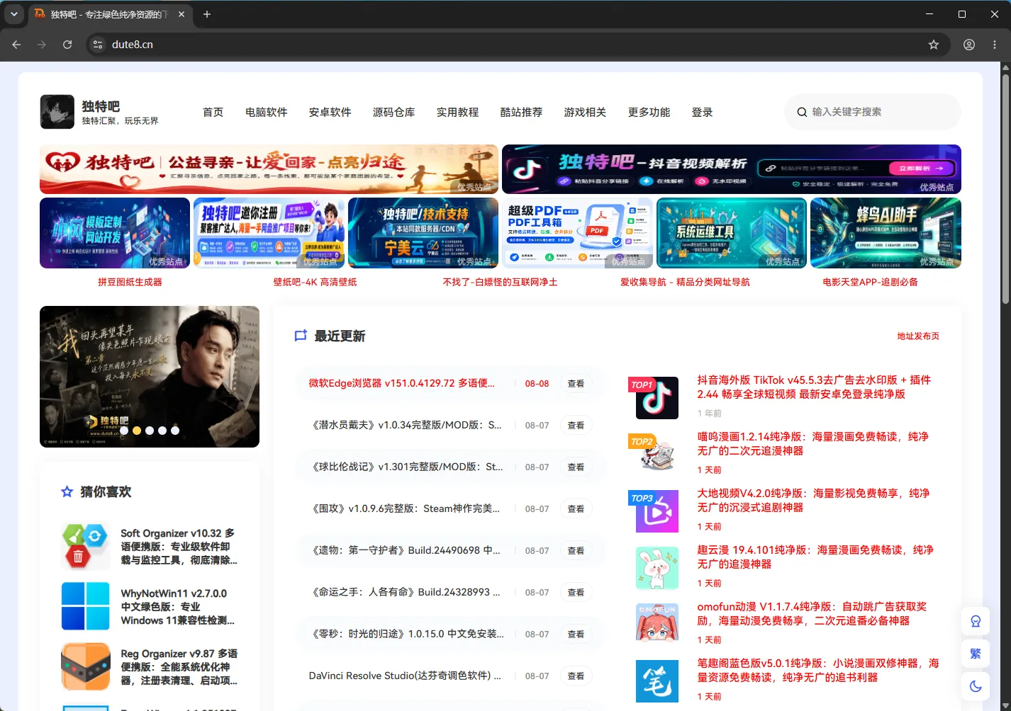Open the 模板定制 网站开发 banner
Image resolution: width=1011 pixels, height=711 pixels.
(115, 233)
